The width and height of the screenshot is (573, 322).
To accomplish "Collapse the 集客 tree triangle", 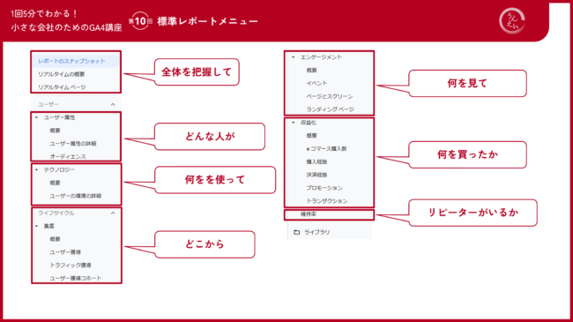I will (36, 226).
